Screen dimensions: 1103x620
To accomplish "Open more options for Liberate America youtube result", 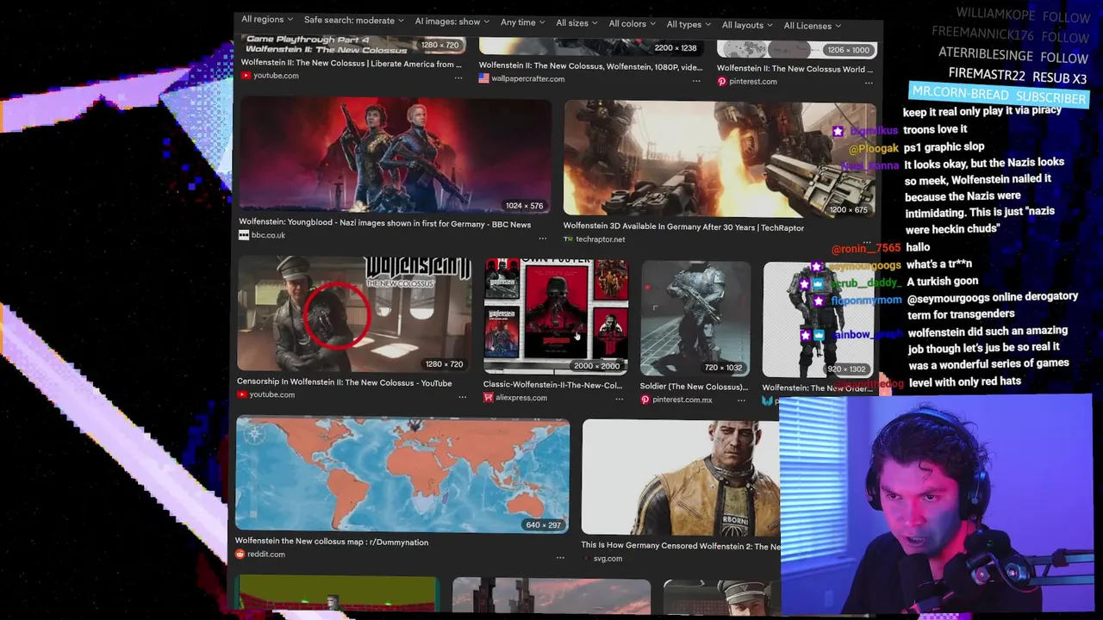I will [458, 77].
